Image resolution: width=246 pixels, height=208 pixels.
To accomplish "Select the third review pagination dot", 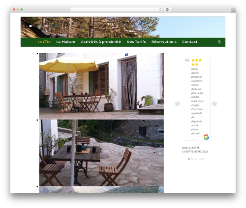I will (196, 159).
